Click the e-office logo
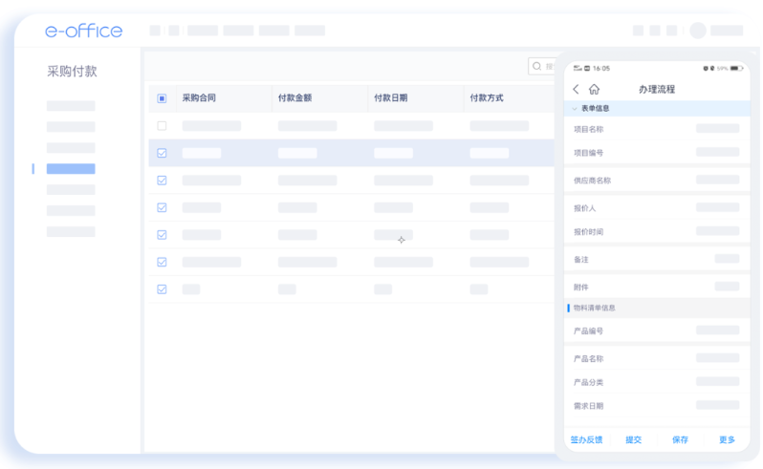 (84, 31)
